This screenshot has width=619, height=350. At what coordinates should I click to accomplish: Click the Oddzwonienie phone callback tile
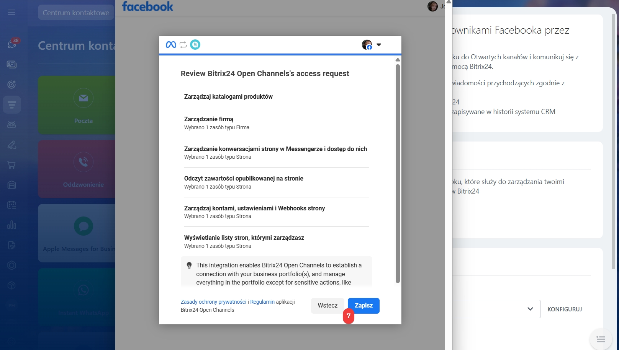77,169
